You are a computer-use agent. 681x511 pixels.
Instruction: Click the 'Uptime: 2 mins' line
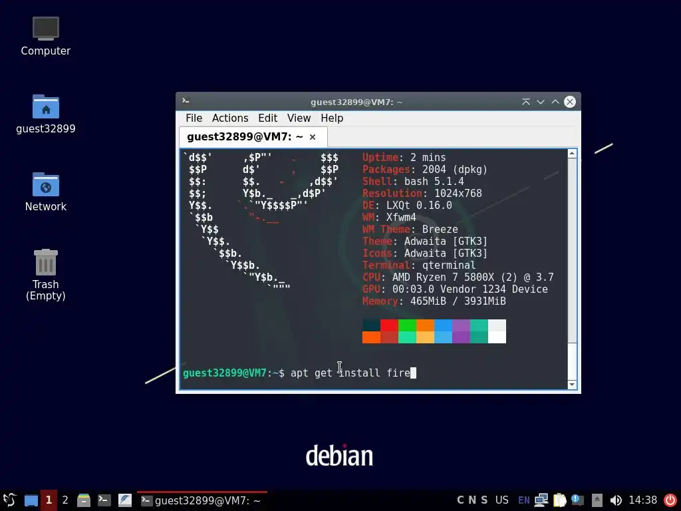404,157
